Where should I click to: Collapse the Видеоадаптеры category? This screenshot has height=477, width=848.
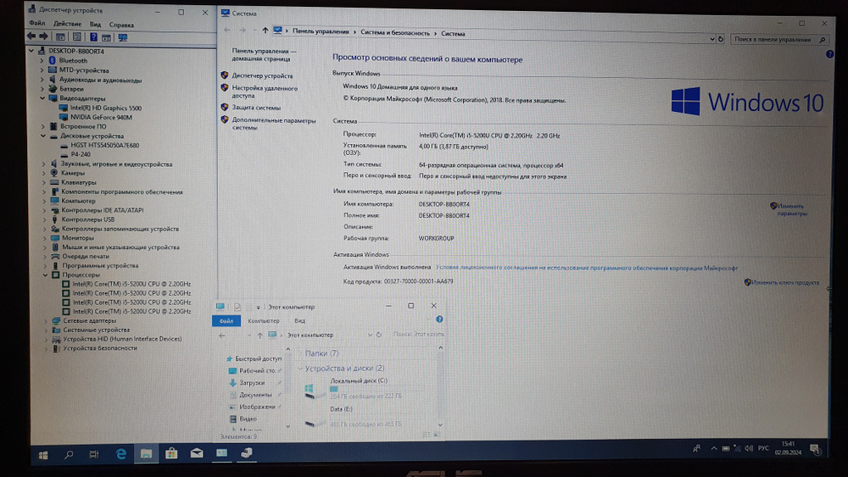[x=42, y=98]
